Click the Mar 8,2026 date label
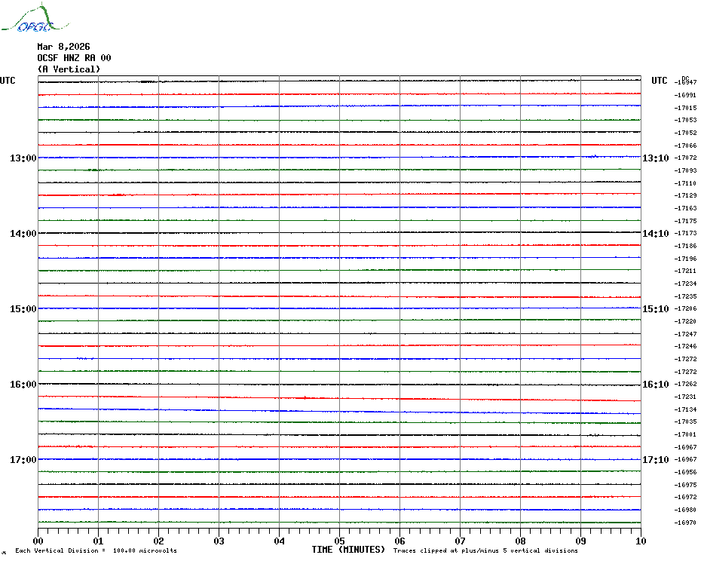Screen dimensions: 701x561 (x=63, y=47)
